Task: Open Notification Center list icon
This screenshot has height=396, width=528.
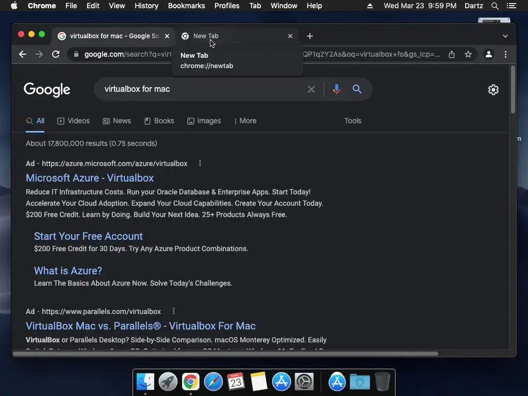Action: pyautogui.click(x=511, y=6)
